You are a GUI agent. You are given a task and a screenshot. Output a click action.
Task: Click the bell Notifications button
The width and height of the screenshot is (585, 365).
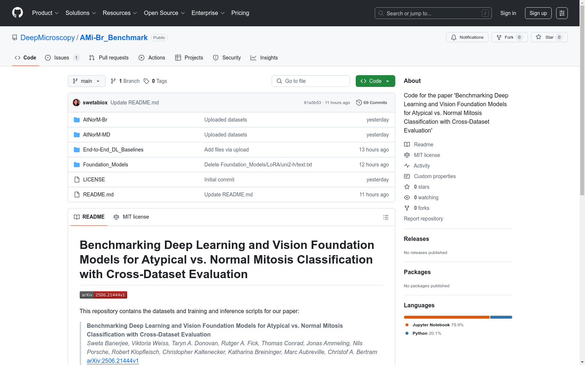[x=467, y=37]
